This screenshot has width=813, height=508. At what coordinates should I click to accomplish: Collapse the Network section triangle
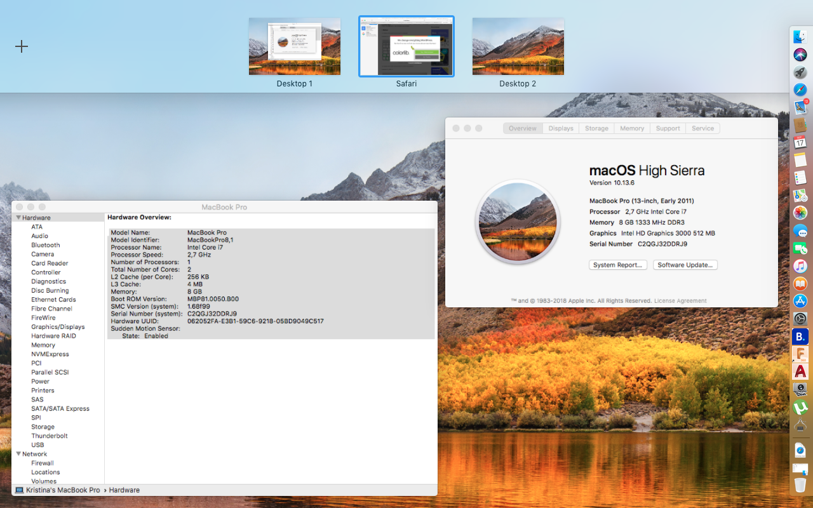coord(18,454)
